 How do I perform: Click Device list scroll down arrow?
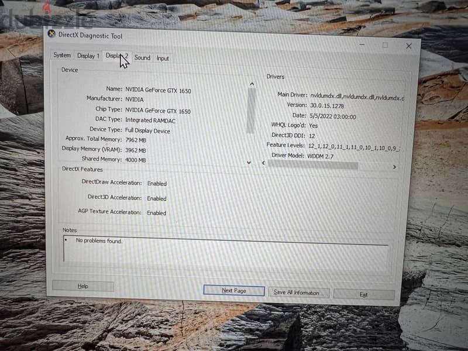[249, 163]
